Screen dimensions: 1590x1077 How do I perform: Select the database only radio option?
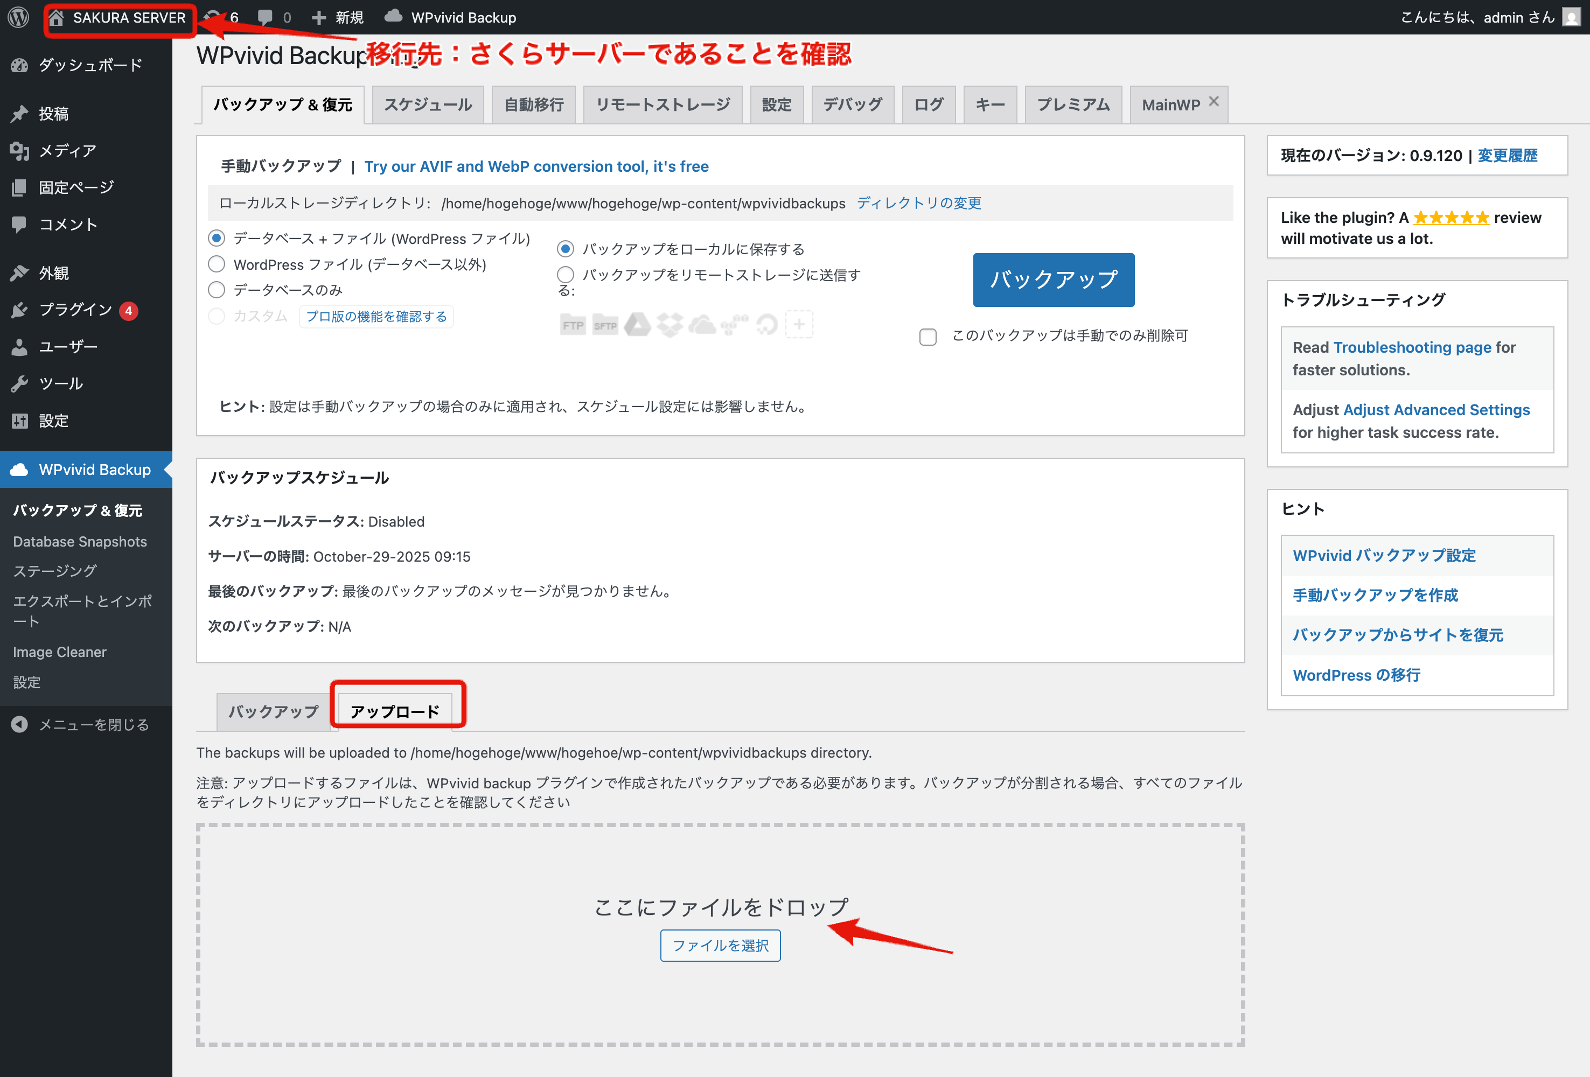(216, 290)
